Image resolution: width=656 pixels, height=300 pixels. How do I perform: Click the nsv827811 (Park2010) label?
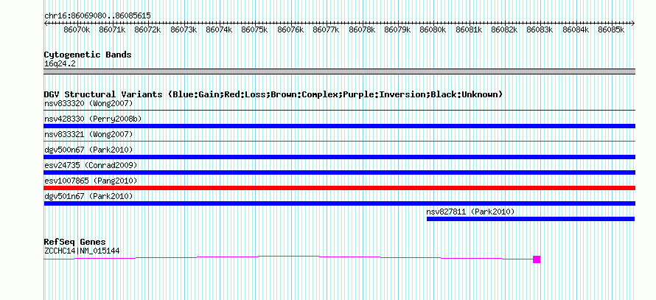pos(470,212)
